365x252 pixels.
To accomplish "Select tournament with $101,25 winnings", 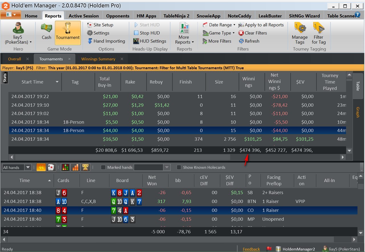I will click(x=177, y=139).
